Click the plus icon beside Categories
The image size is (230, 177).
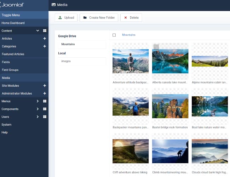point(45,46)
